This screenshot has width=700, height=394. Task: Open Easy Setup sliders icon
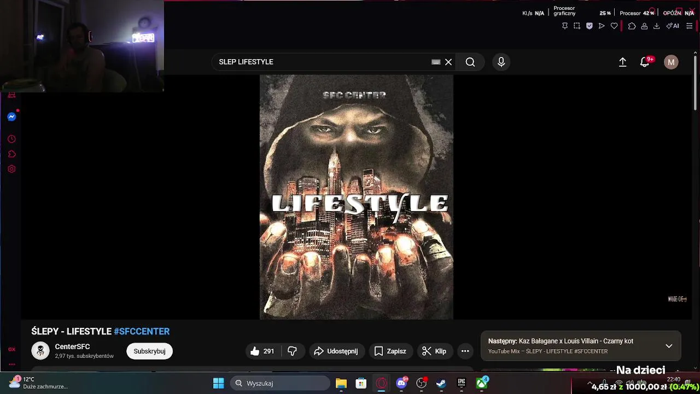(x=689, y=26)
